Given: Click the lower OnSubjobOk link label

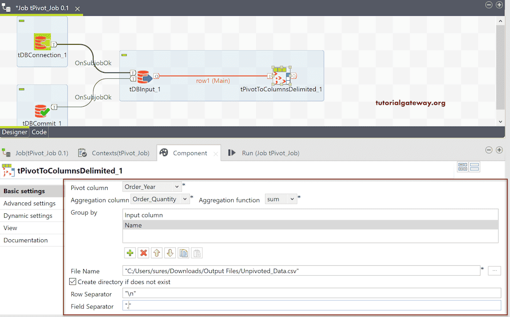Looking at the screenshot, I should 93,97.
